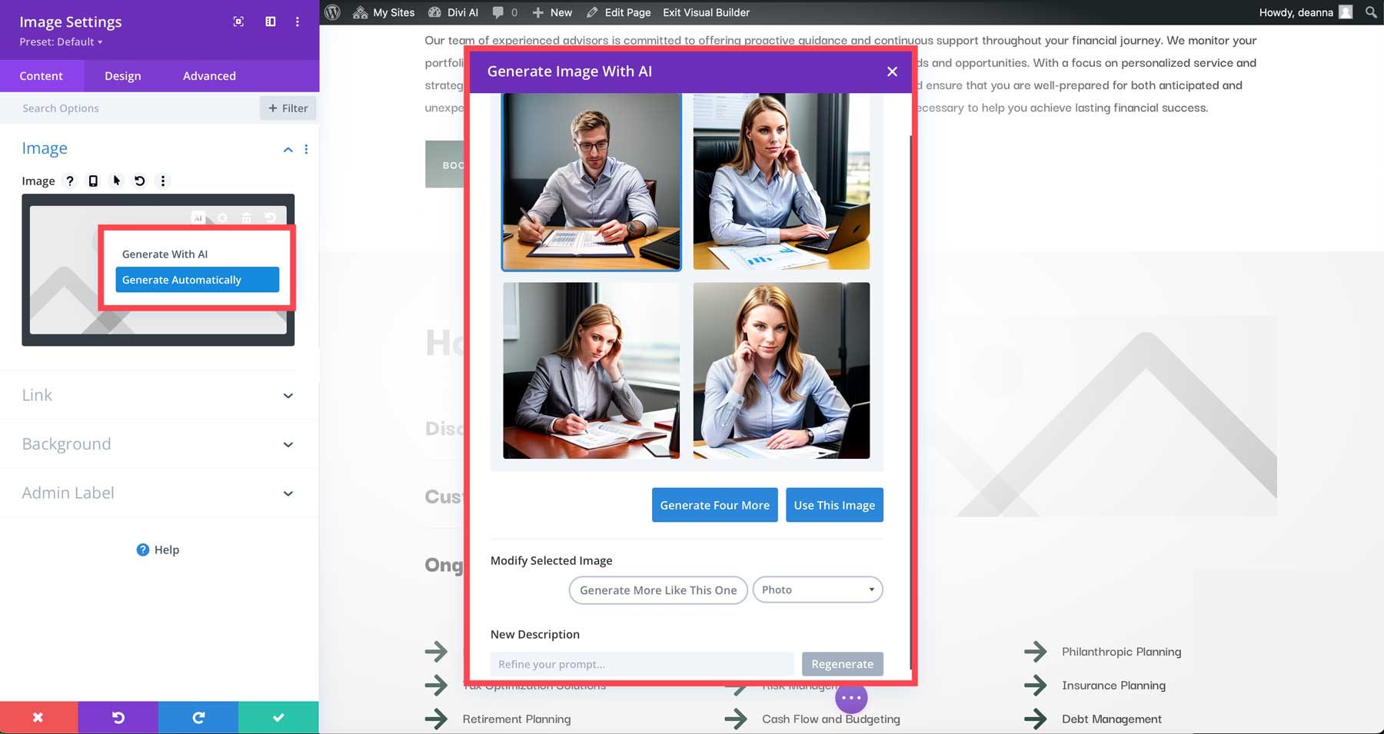Click the Philanthropic Planning list item
The height and width of the screenshot is (734, 1384).
[x=1121, y=652]
